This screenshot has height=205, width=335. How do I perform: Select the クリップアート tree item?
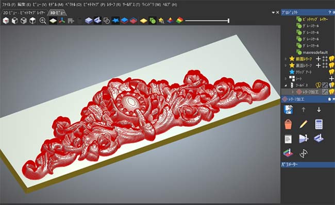click(x=304, y=72)
